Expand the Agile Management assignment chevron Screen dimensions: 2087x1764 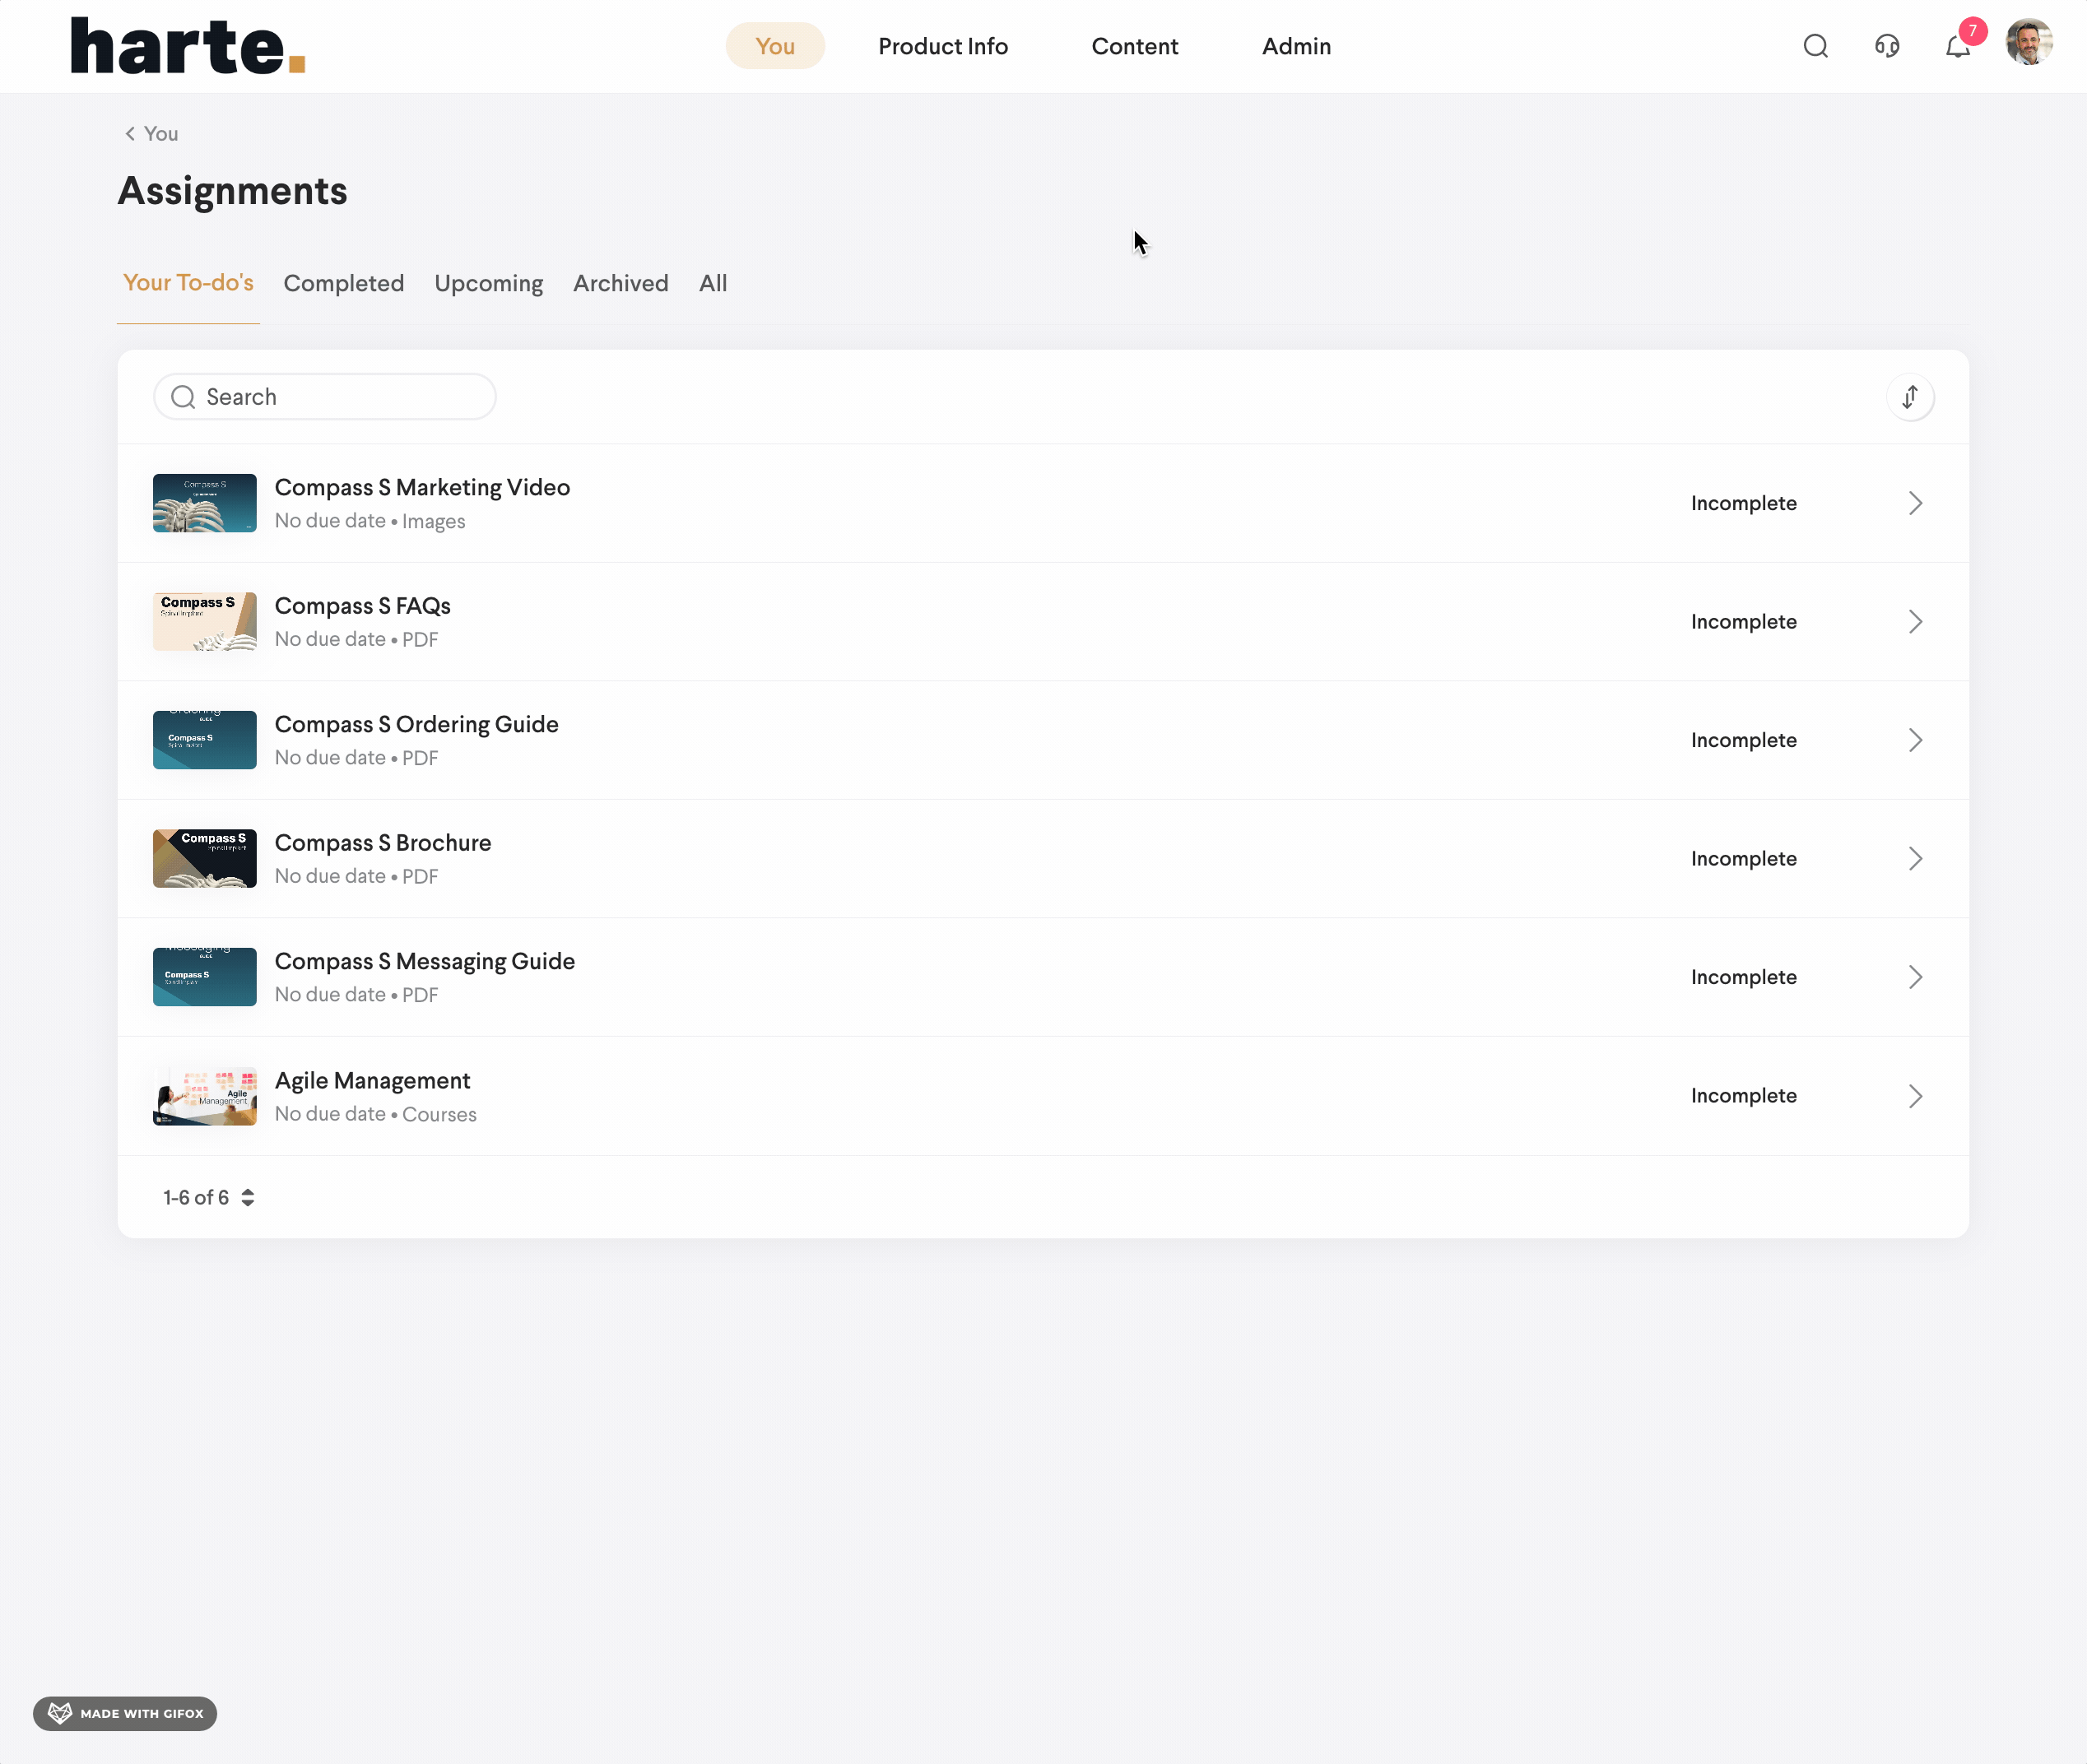pyautogui.click(x=1916, y=1095)
